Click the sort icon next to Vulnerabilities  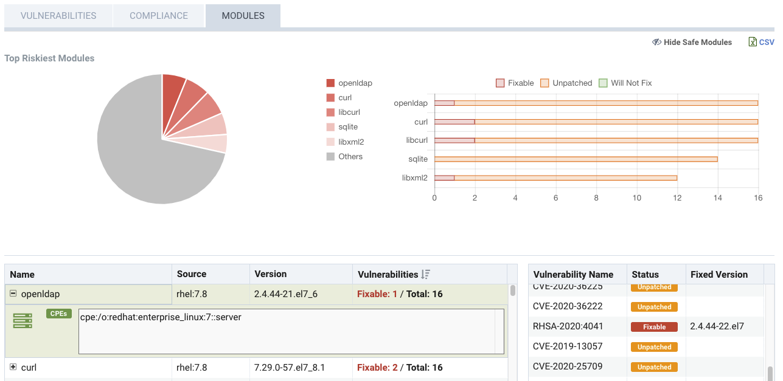click(426, 275)
